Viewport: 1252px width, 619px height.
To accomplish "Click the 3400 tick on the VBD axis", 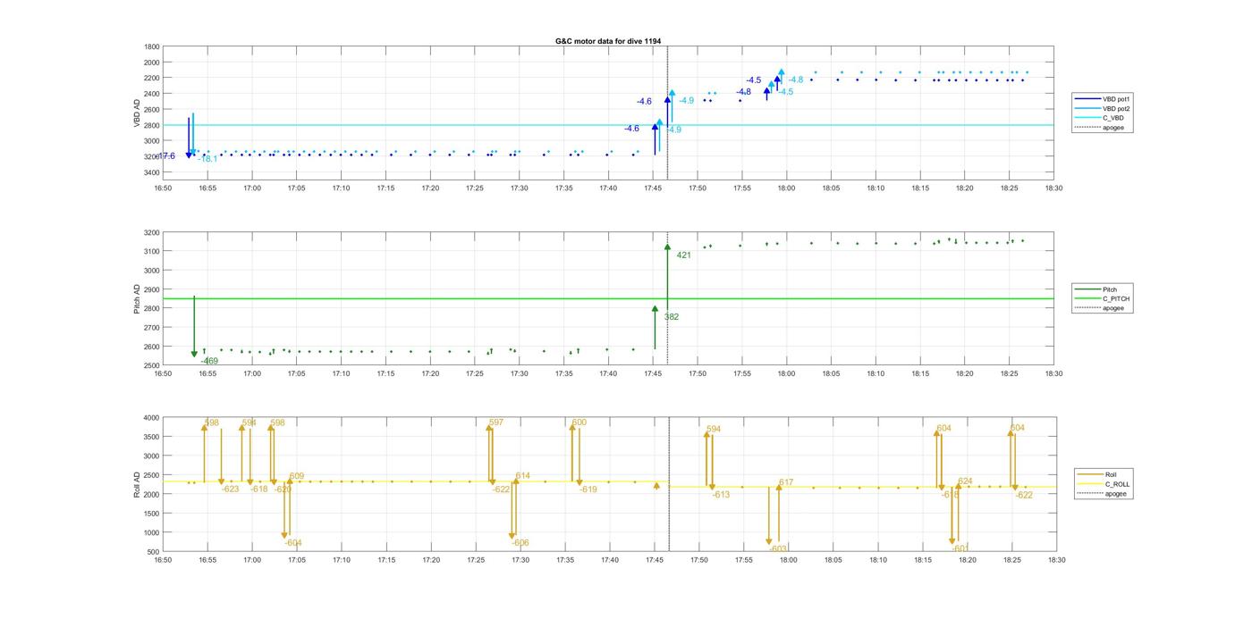I will click(x=152, y=172).
